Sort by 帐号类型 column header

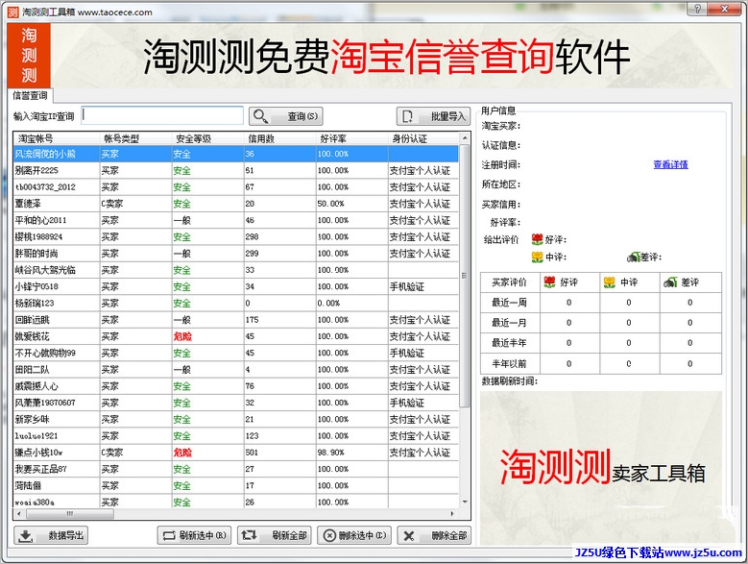pos(135,138)
